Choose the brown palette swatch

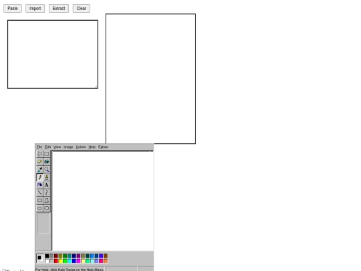tap(106, 256)
